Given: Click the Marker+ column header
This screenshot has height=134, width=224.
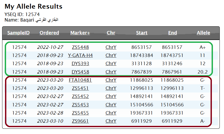Looking at the screenshot, I should (x=80, y=33).
